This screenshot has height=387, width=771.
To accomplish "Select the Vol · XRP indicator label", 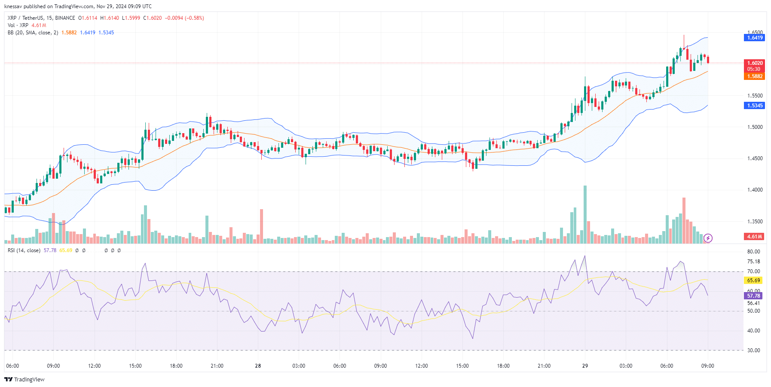I will (x=18, y=25).
